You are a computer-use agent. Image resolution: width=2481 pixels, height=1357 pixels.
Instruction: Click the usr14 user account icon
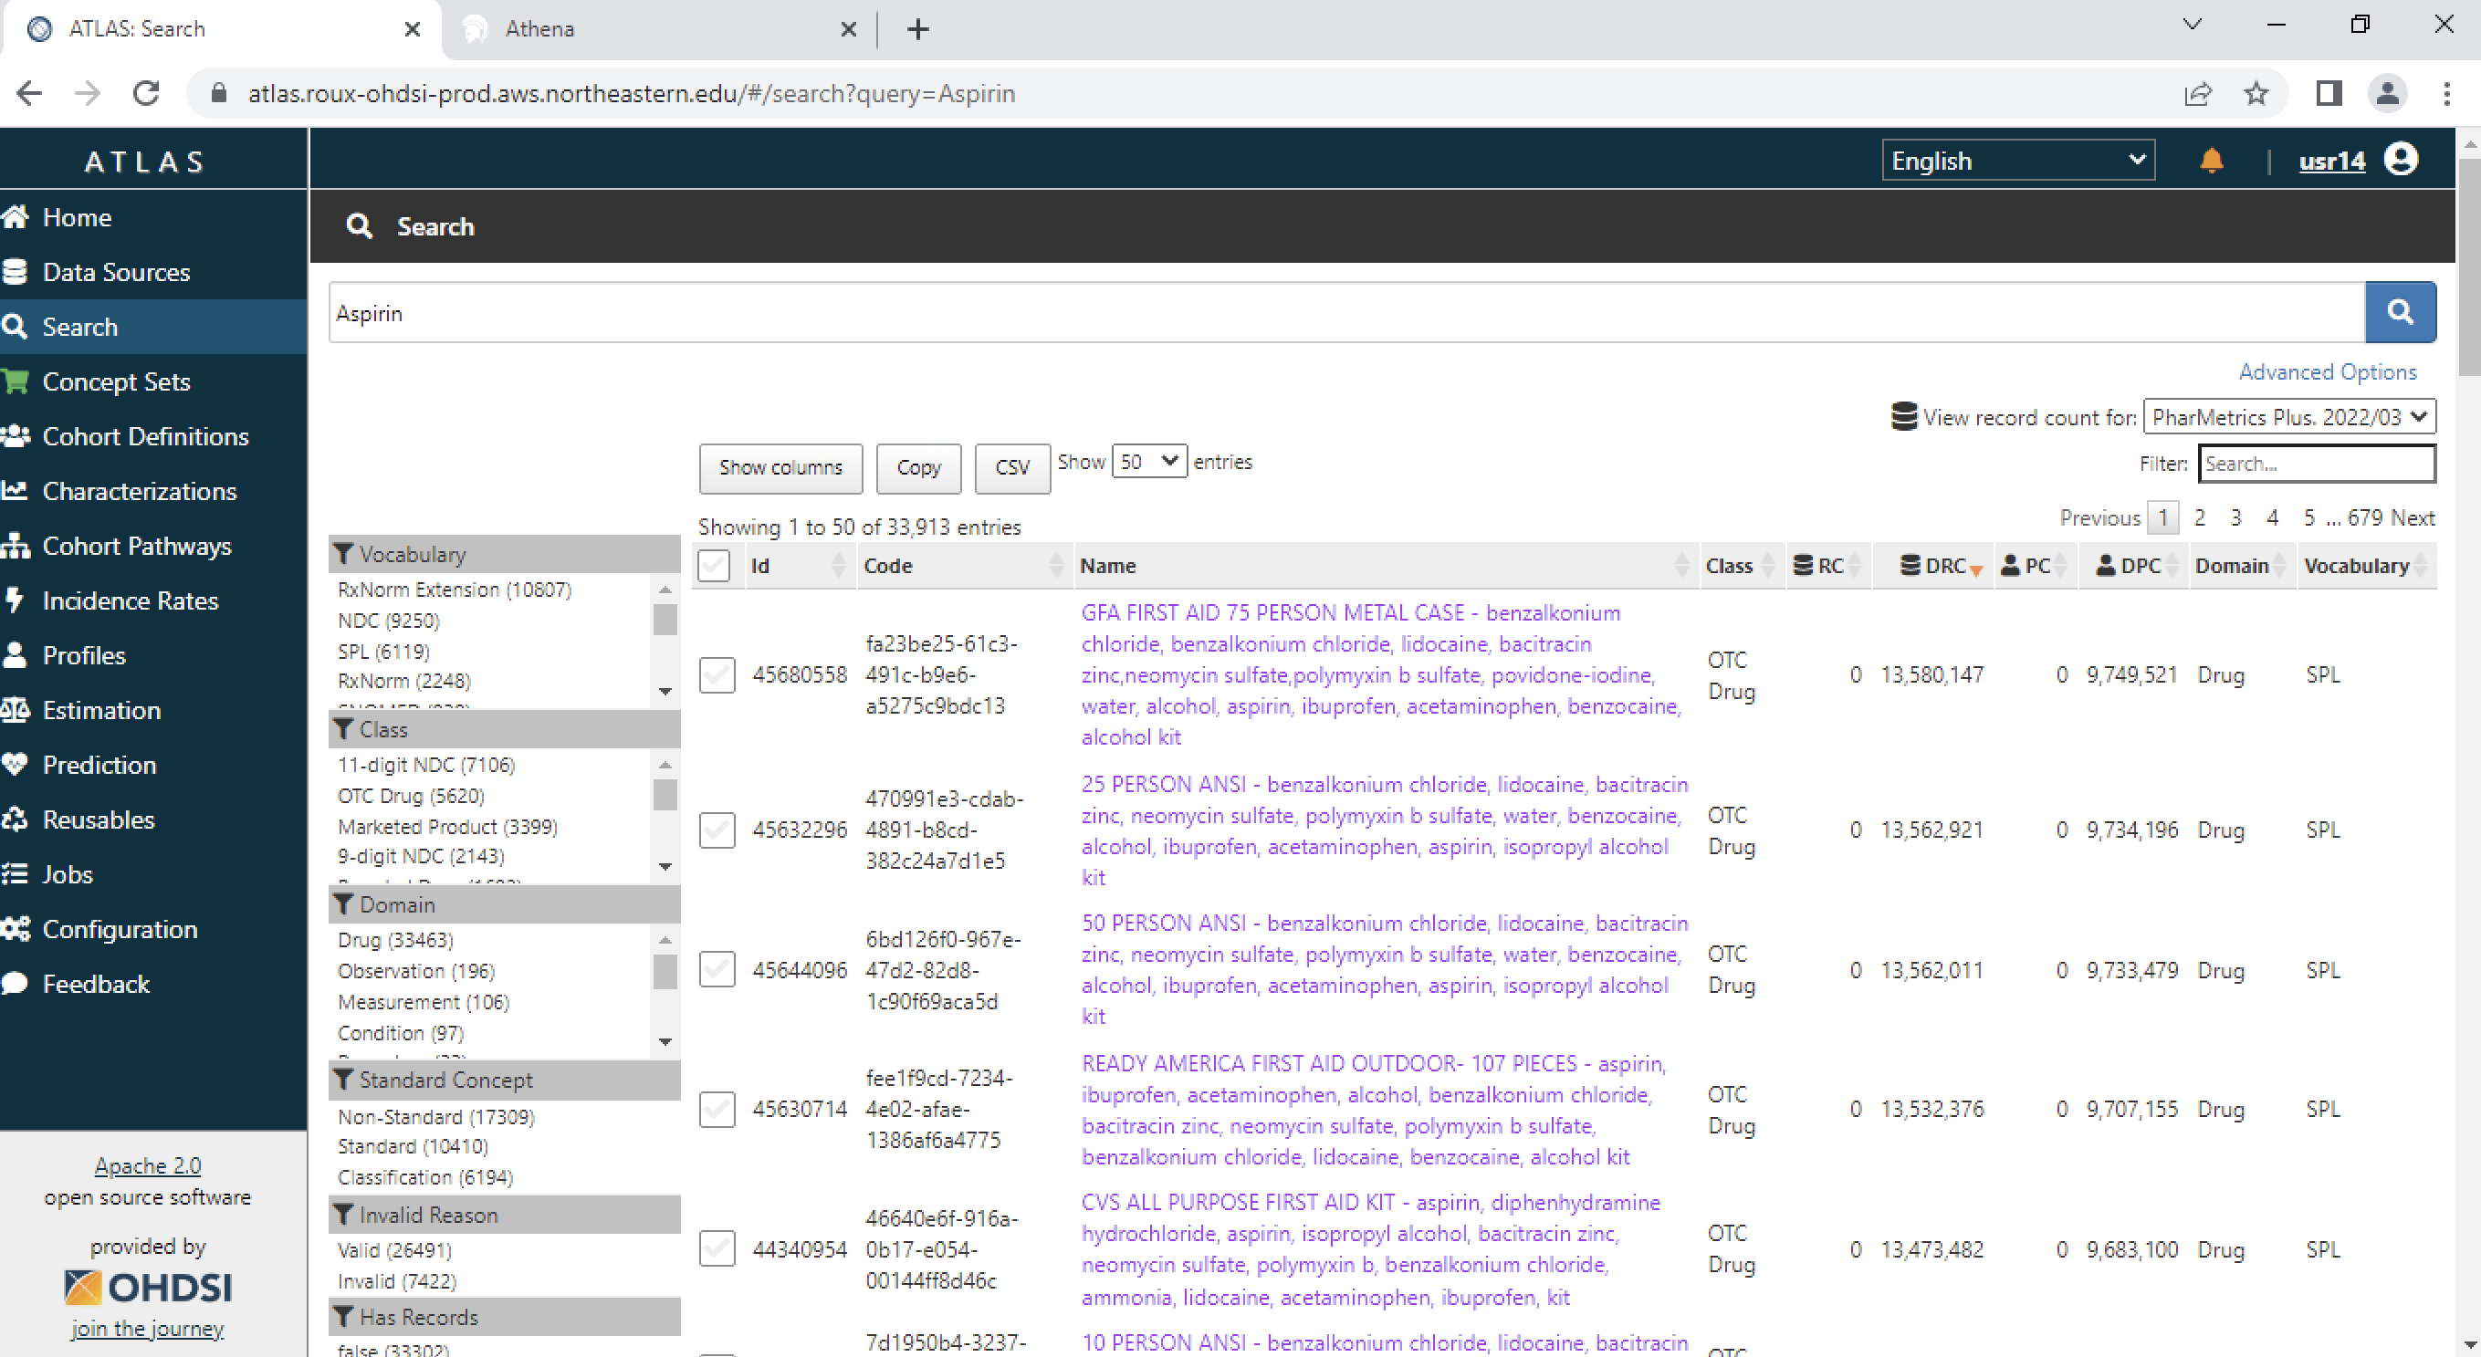coord(2400,159)
